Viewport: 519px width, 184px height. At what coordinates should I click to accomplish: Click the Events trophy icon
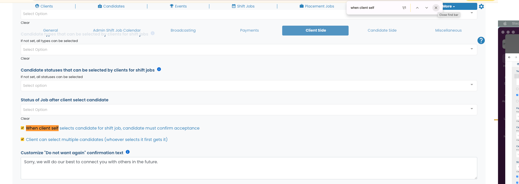click(x=171, y=6)
